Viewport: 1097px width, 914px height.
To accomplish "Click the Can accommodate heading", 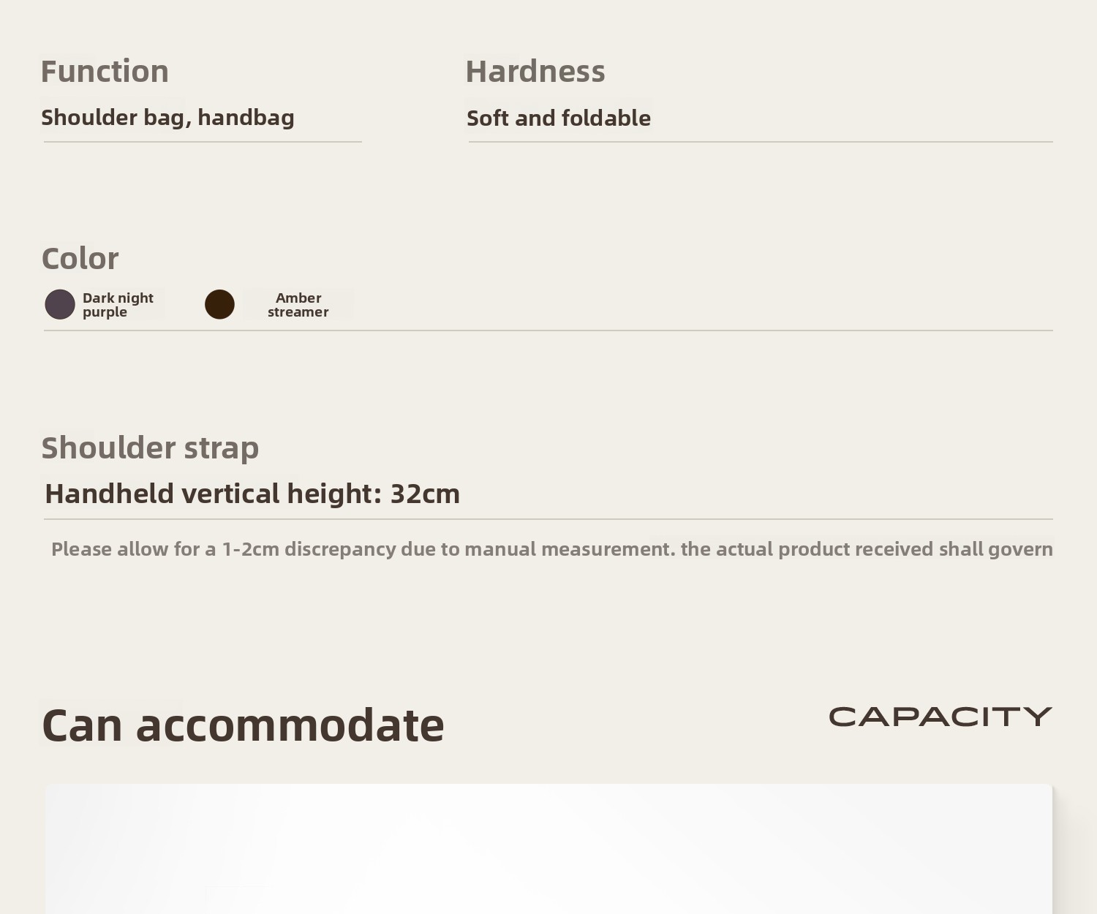I will tap(243, 725).
